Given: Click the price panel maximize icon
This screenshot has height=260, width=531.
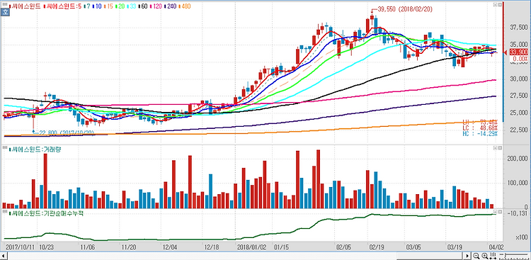Looking at the screenshot, I should [499, 6].
